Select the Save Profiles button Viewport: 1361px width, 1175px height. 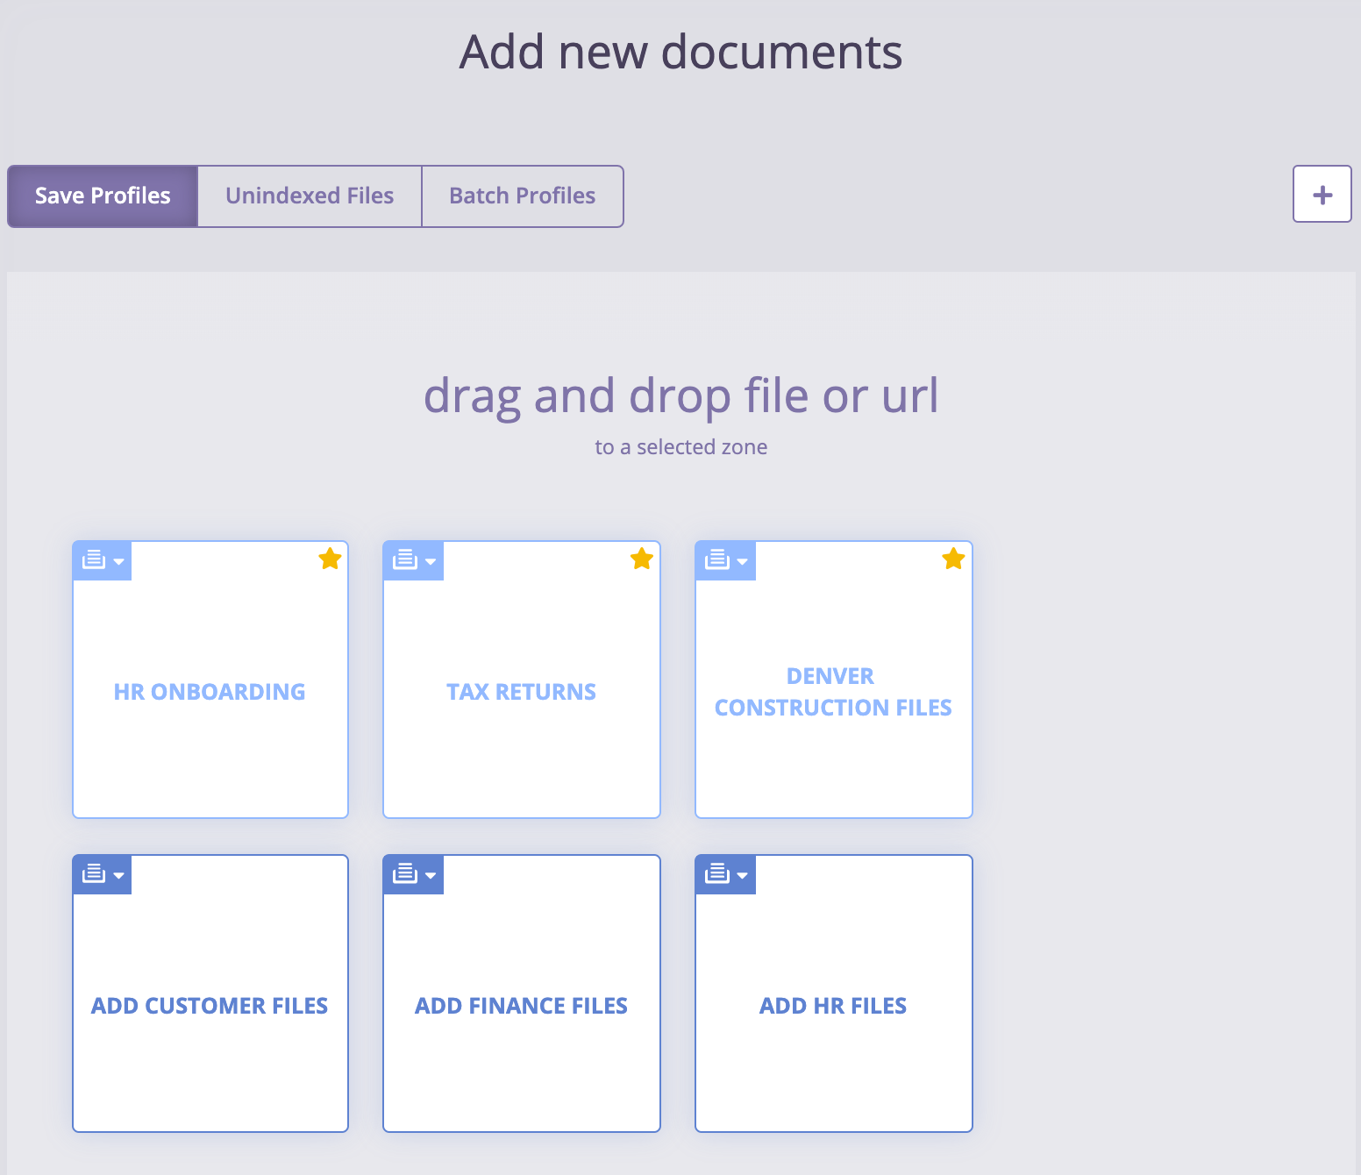102,196
